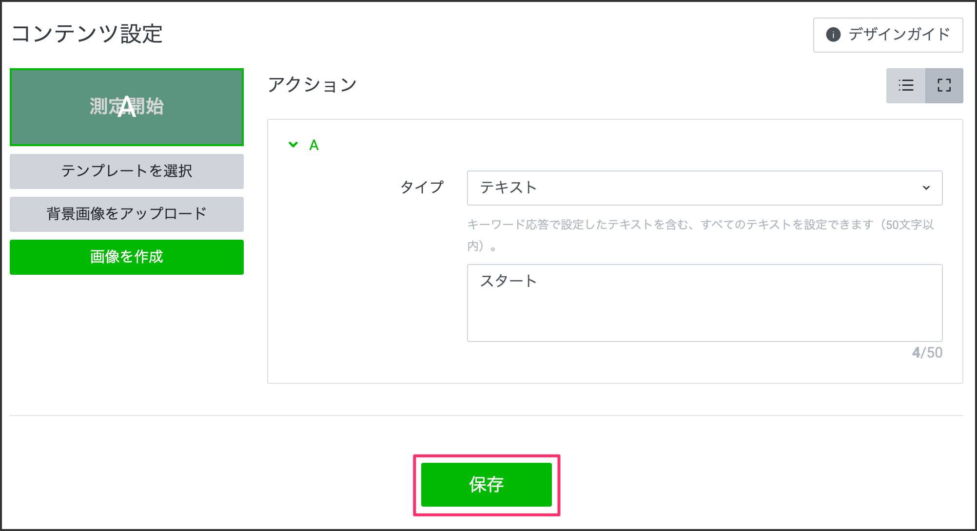Save settings with the 保存 button
The image size is (977, 531).
487,485
